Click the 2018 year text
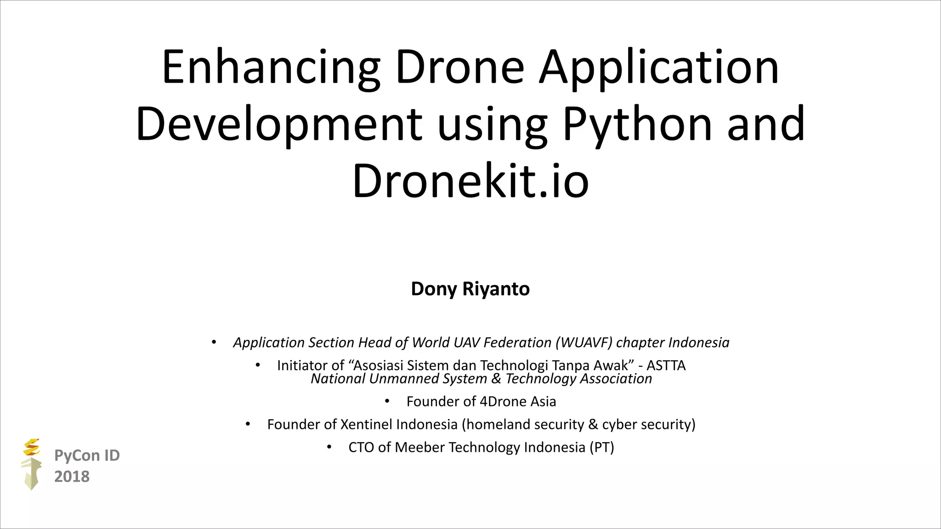The width and height of the screenshot is (941, 529). (x=72, y=477)
